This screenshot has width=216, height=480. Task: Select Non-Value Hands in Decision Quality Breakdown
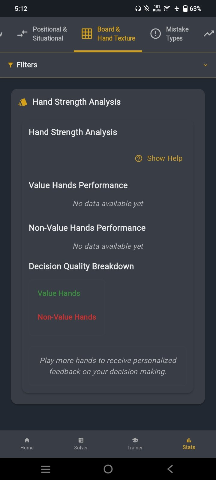point(67,317)
